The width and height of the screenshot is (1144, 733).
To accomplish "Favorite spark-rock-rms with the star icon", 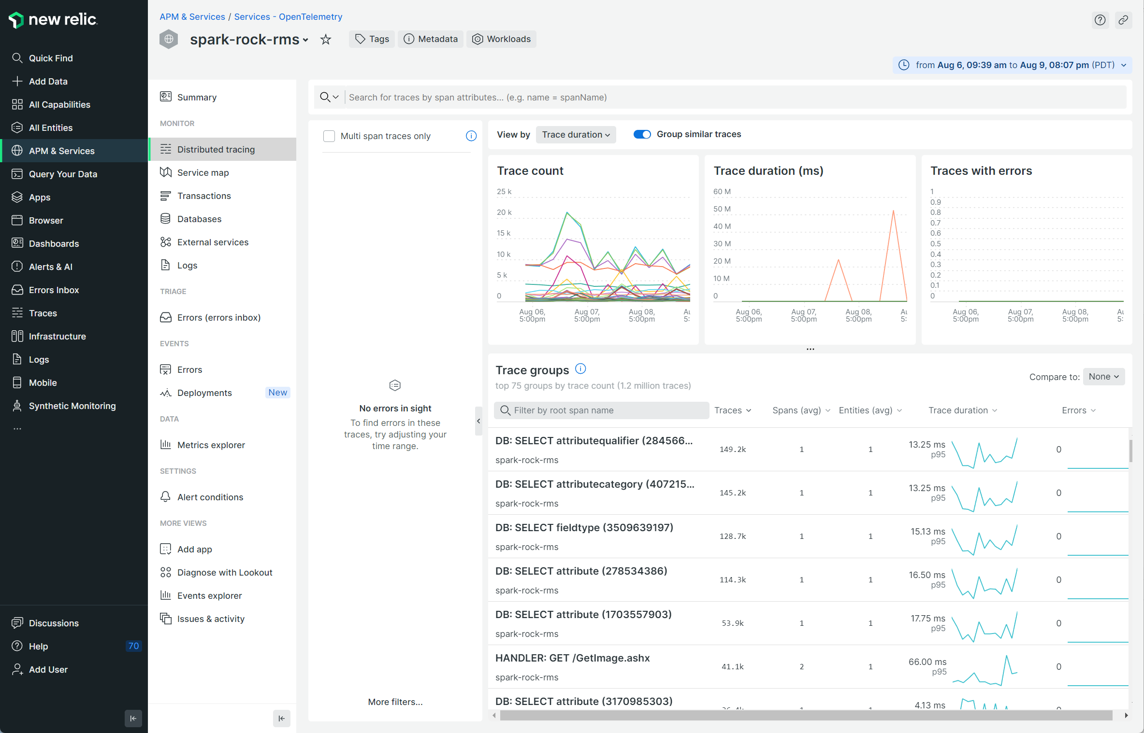I will 326,39.
